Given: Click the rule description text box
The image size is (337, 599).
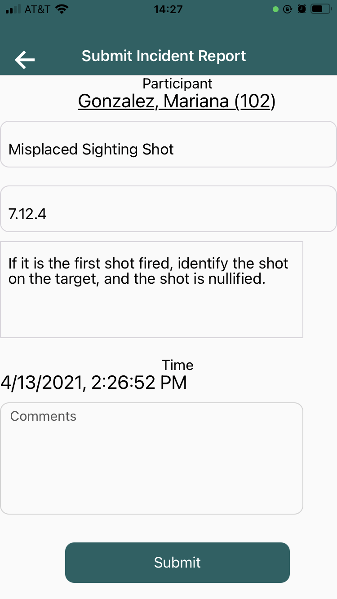Looking at the screenshot, I should 151,290.
